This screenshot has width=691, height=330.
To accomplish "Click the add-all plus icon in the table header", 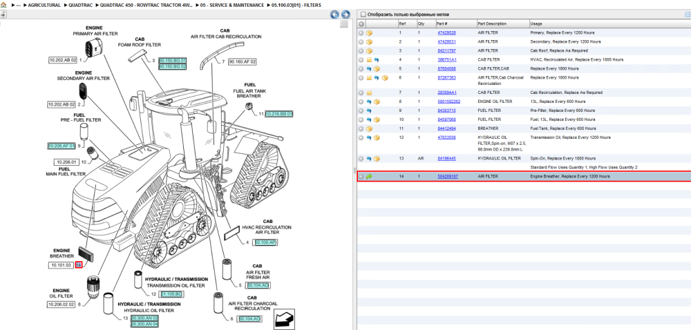I will point(361,23).
